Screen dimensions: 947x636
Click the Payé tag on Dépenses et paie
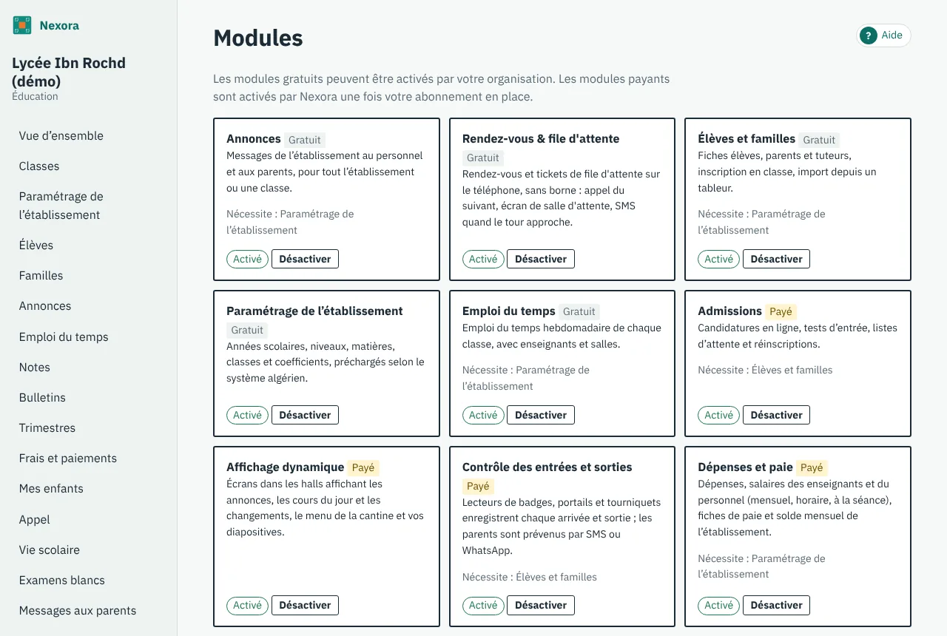pos(812,467)
